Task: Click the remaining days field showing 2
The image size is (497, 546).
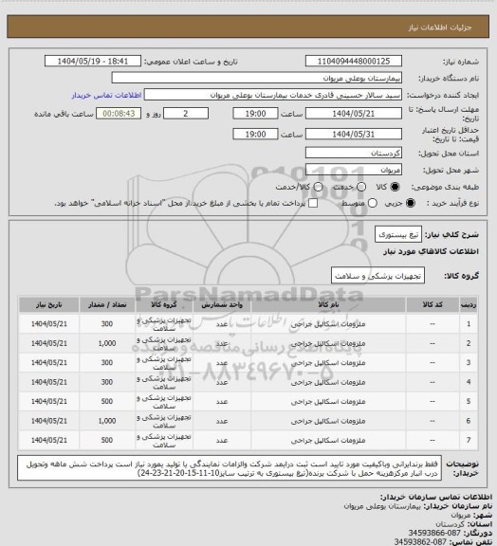Action: 186,114
